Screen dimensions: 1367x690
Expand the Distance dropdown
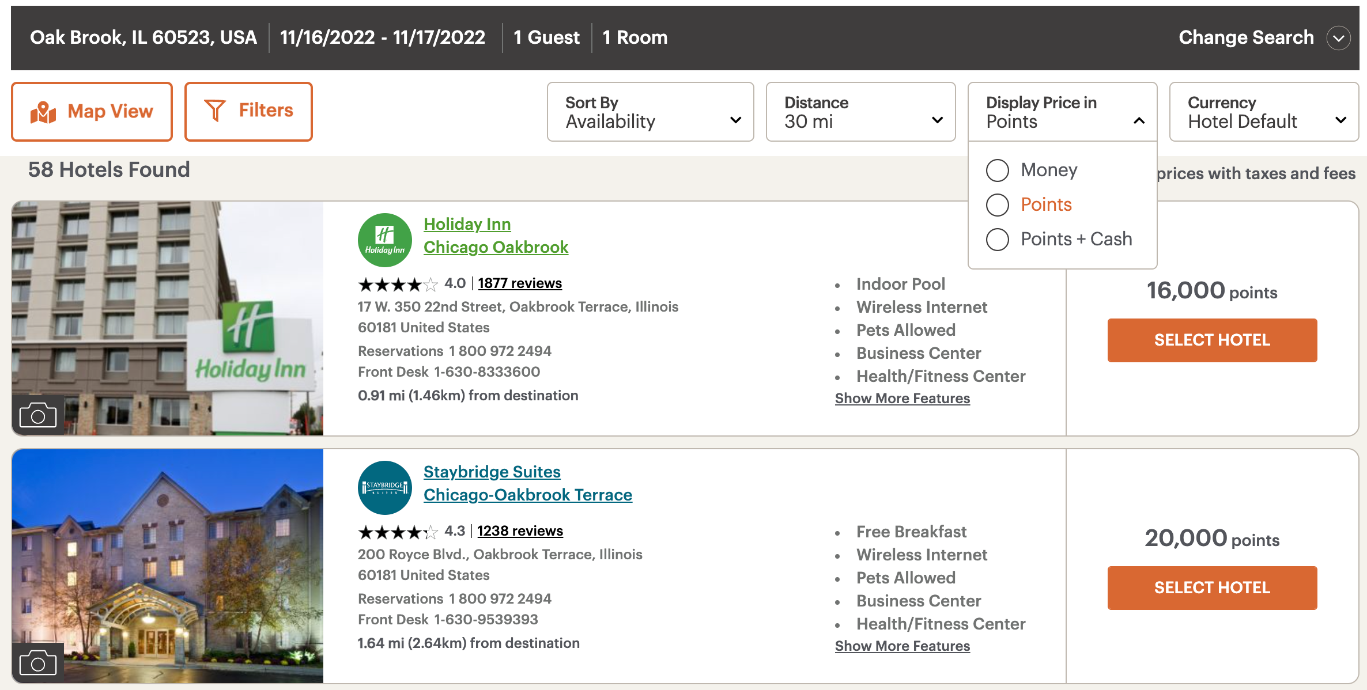pyautogui.click(x=860, y=111)
